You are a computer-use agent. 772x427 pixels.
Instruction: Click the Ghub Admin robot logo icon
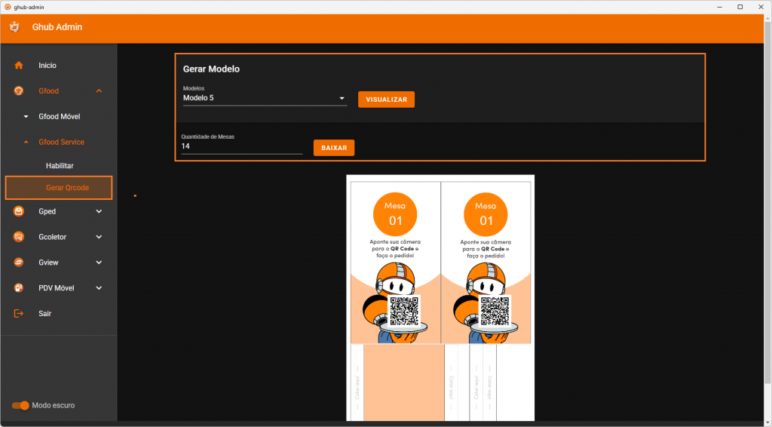click(x=14, y=27)
